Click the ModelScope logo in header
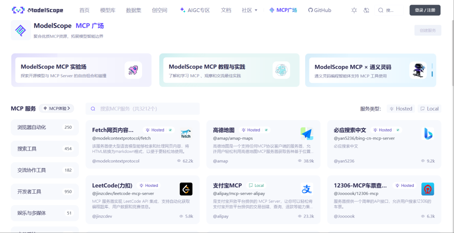The height and width of the screenshot is (233, 454). pyautogui.click(x=37, y=10)
